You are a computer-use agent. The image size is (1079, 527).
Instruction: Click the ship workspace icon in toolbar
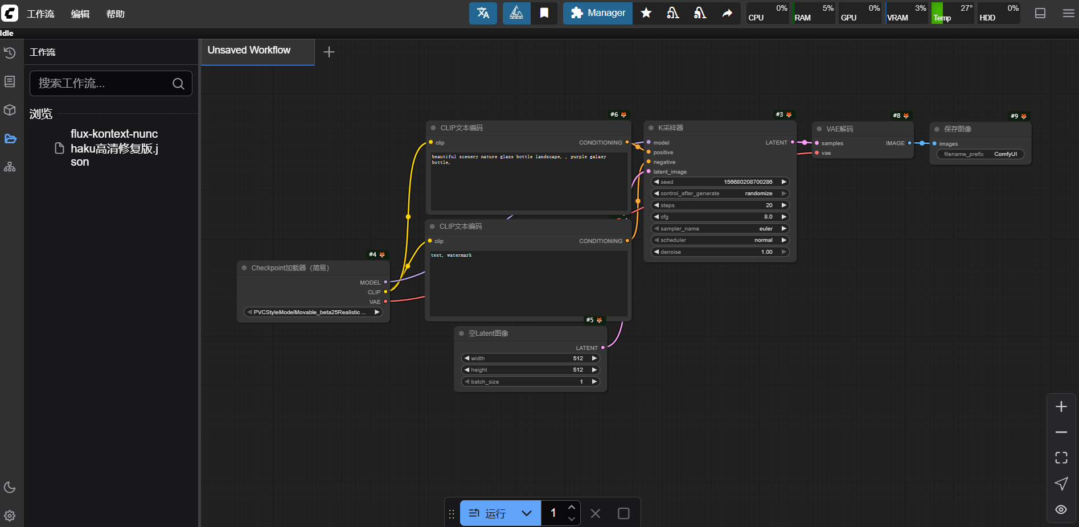point(516,13)
